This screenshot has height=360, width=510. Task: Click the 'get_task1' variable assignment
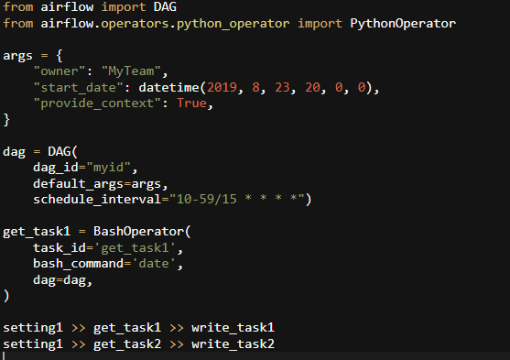37,232
